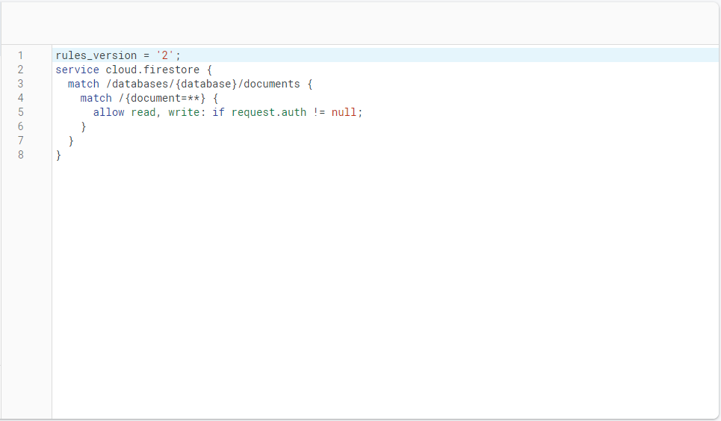
Task: Click 'match' keyword on line 4
Action: [x=96, y=99]
